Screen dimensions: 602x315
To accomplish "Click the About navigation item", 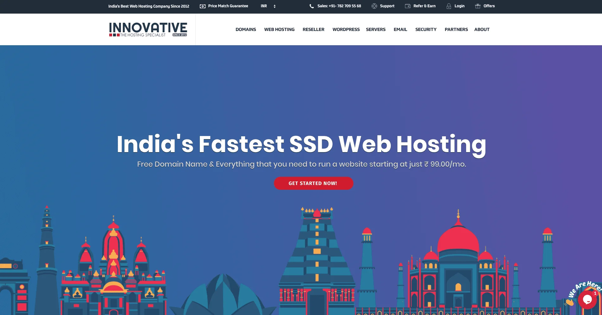I will (x=482, y=29).
